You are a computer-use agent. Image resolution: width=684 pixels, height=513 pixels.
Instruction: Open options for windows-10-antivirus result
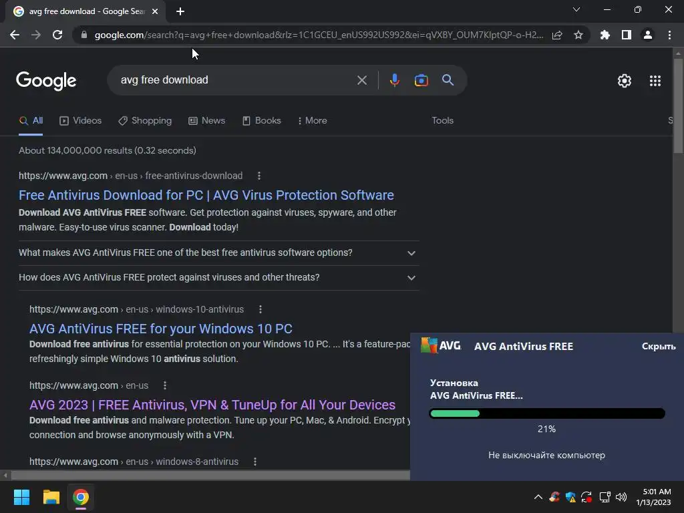(261, 309)
